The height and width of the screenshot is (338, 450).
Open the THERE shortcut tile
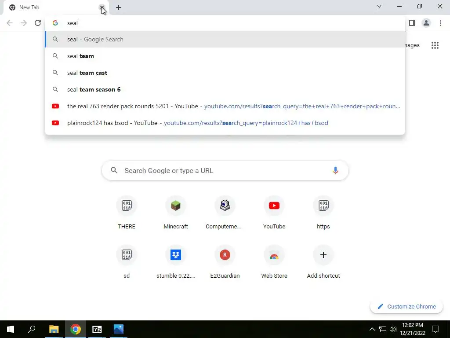coord(127,213)
